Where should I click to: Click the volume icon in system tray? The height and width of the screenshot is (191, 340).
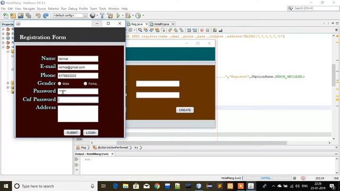click(x=297, y=186)
